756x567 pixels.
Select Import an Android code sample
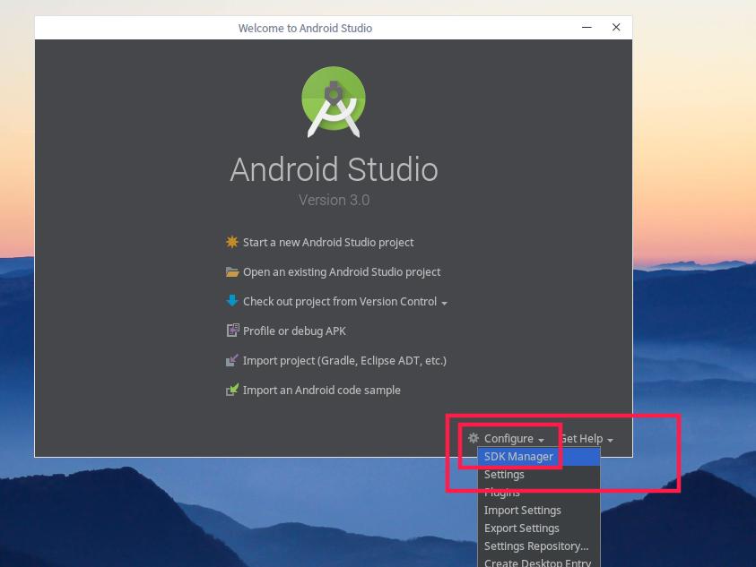[x=322, y=391]
